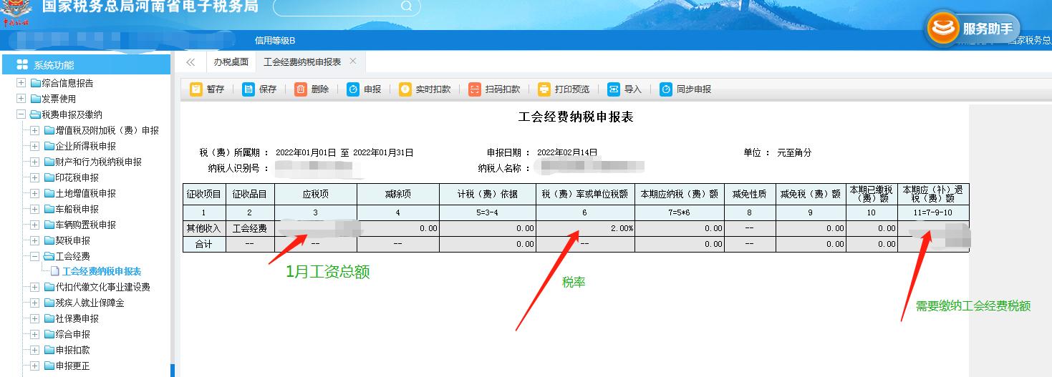Click the search magnifier icon in header
The height and width of the screenshot is (377, 1052).
tap(406, 6)
